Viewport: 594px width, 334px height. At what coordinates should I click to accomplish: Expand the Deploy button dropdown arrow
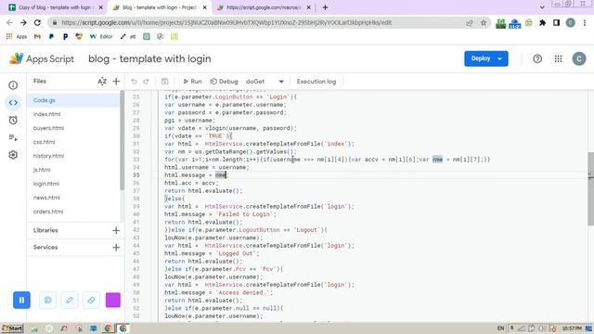coord(500,58)
